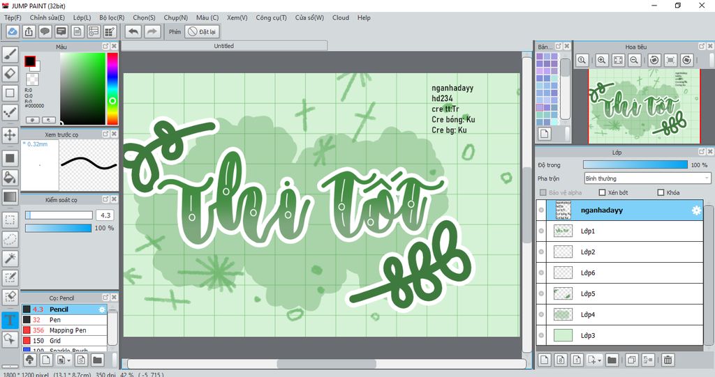The image size is (715, 377).
Task: Open the Bộ lọc(R) menu
Action: coord(112,17)
